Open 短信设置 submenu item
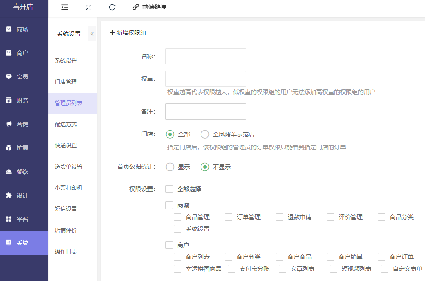Image resolution: width=425 pixels, height=281 pixels. point(66,209)
